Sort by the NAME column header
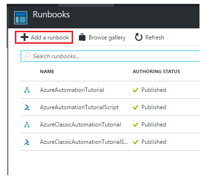This screenshot has height=178, width=212. pyautogui.click(x=47, y=71)
